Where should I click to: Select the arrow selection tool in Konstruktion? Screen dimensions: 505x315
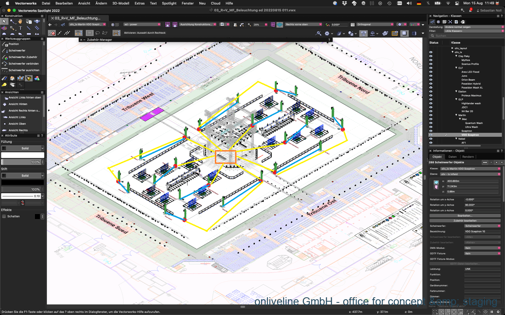tap(4, 21)
